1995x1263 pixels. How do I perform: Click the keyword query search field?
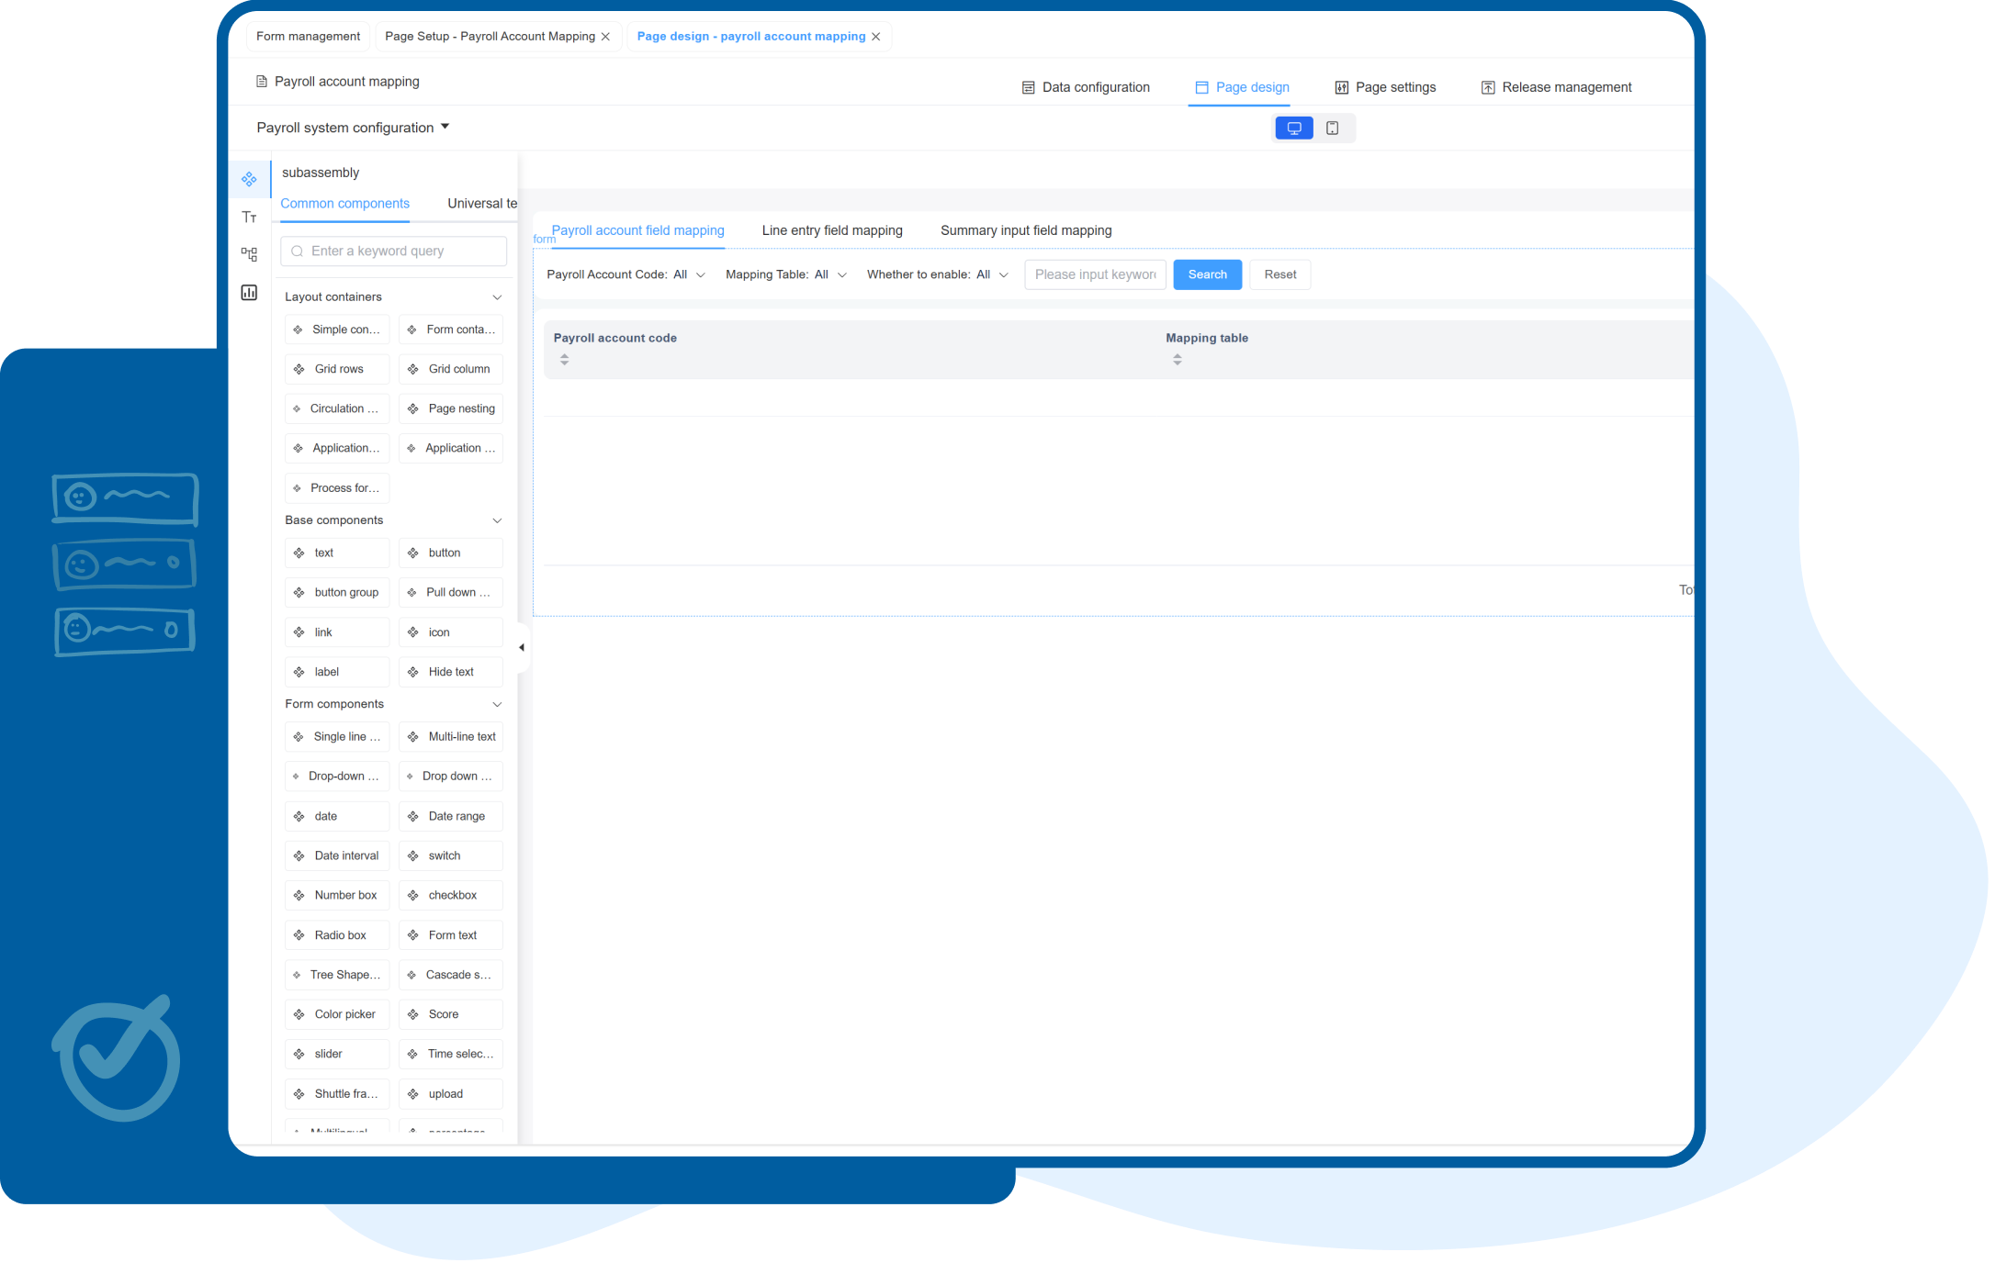click(x=395, y=251)
